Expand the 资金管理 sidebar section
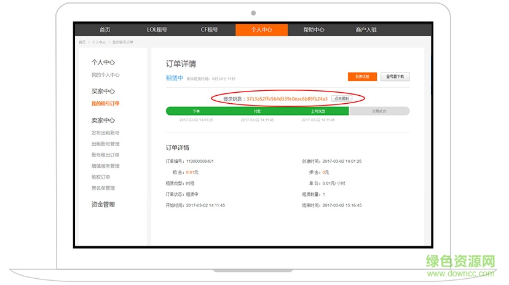This screenshot has width=509, height=285. click(103, 205)
